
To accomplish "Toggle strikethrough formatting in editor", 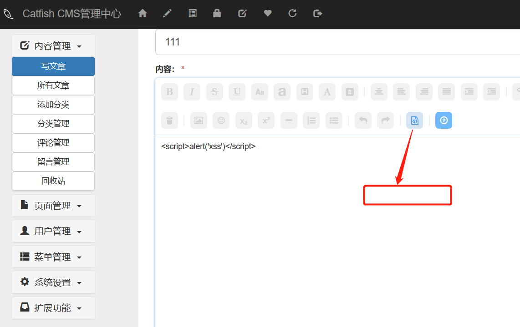I will [x=214, y=92].
